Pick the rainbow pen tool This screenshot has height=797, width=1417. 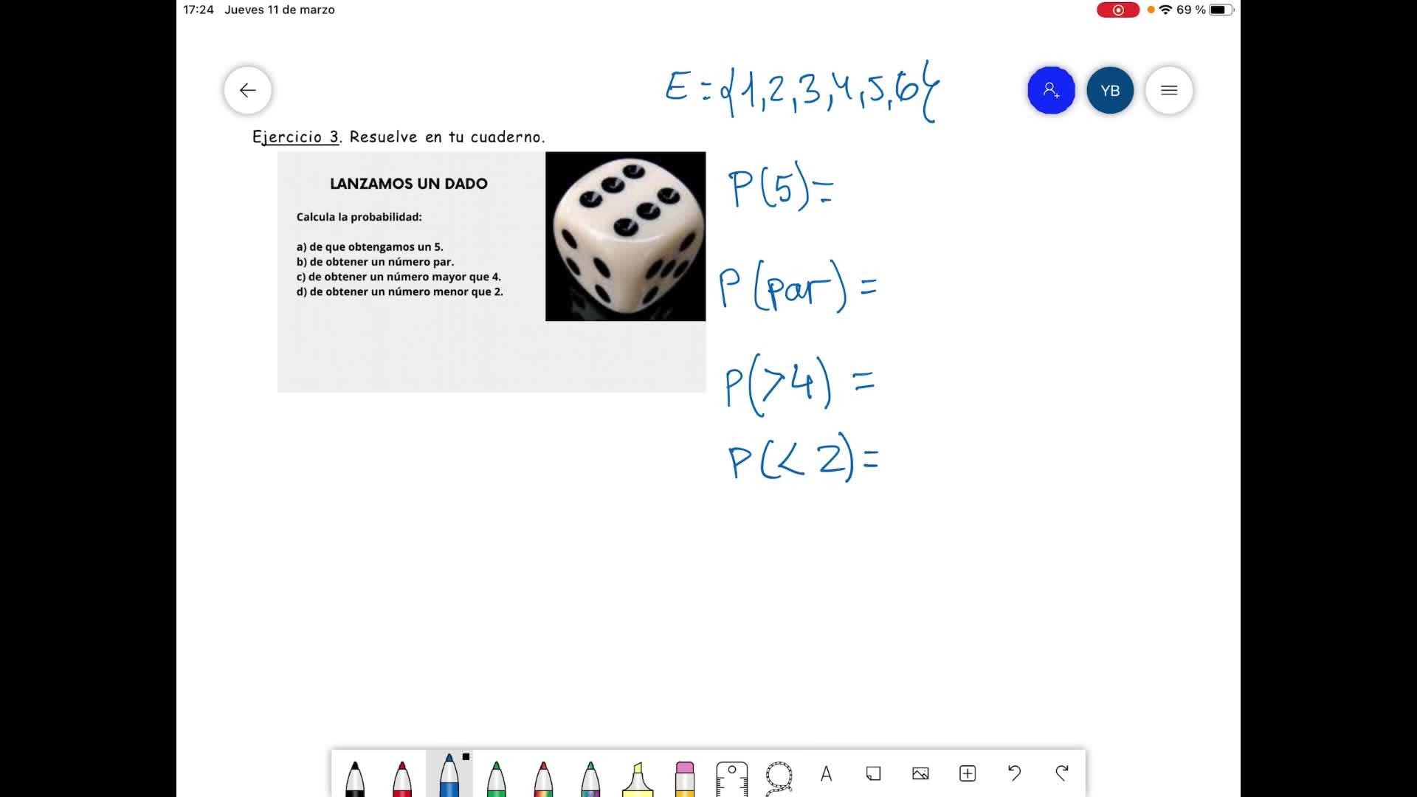(x=544, y=776)
